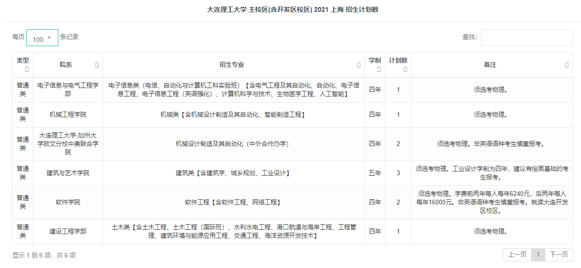This screenshot has height=268, width=581.
Task: Select the 建筑与艺术学院 cell
Action: point(68,173)
